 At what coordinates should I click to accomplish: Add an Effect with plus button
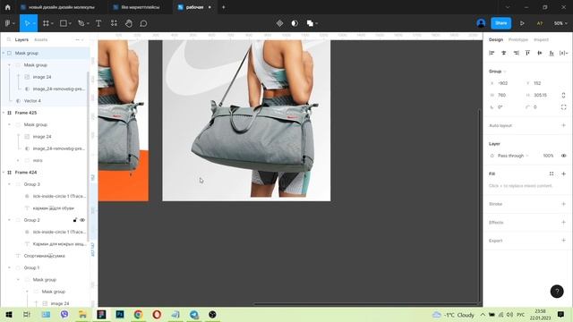pos(563,223)
